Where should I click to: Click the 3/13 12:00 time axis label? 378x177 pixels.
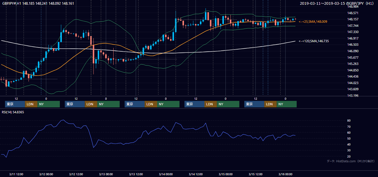(x=136, y=174)
